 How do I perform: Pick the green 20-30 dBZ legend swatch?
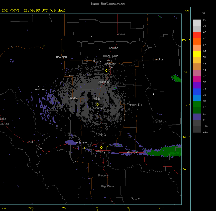click(x=197, y=104)
